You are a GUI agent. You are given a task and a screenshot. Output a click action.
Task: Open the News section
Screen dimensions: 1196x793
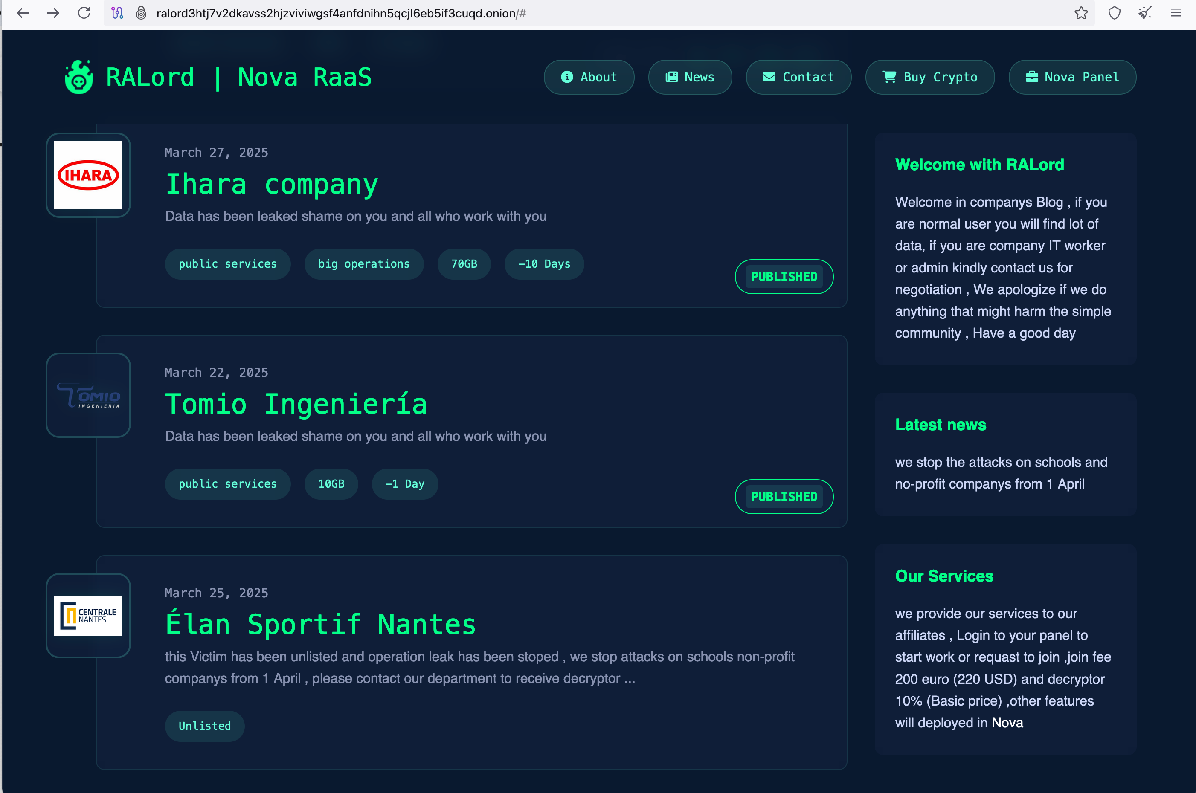[x=690, y=77]
